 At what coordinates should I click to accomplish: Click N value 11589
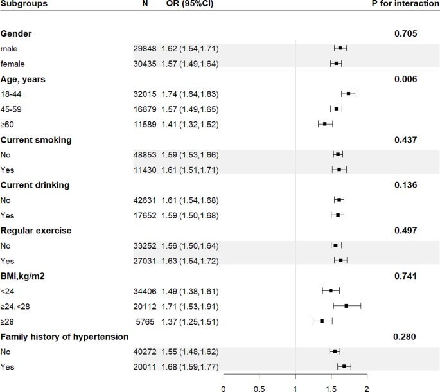click(x=145, y=125)
